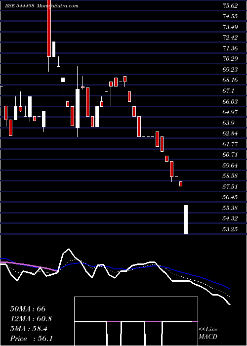Click the 12MA : 60.8 reading
The image size is (247, 346).
(x=31, y=319)
